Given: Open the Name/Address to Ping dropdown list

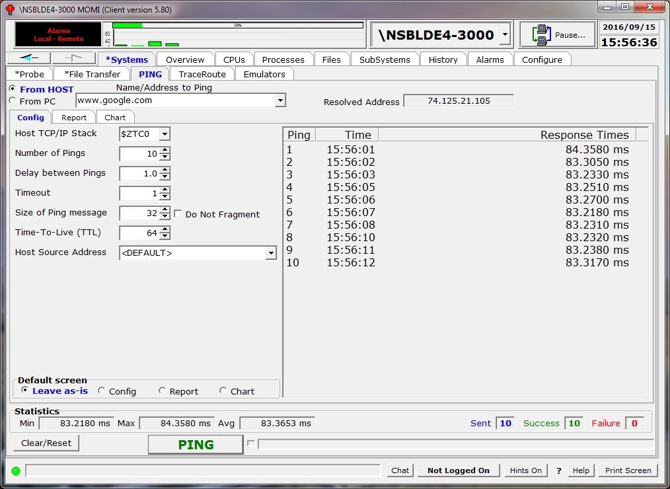Looking at the screenshot, I should [280, 100].
